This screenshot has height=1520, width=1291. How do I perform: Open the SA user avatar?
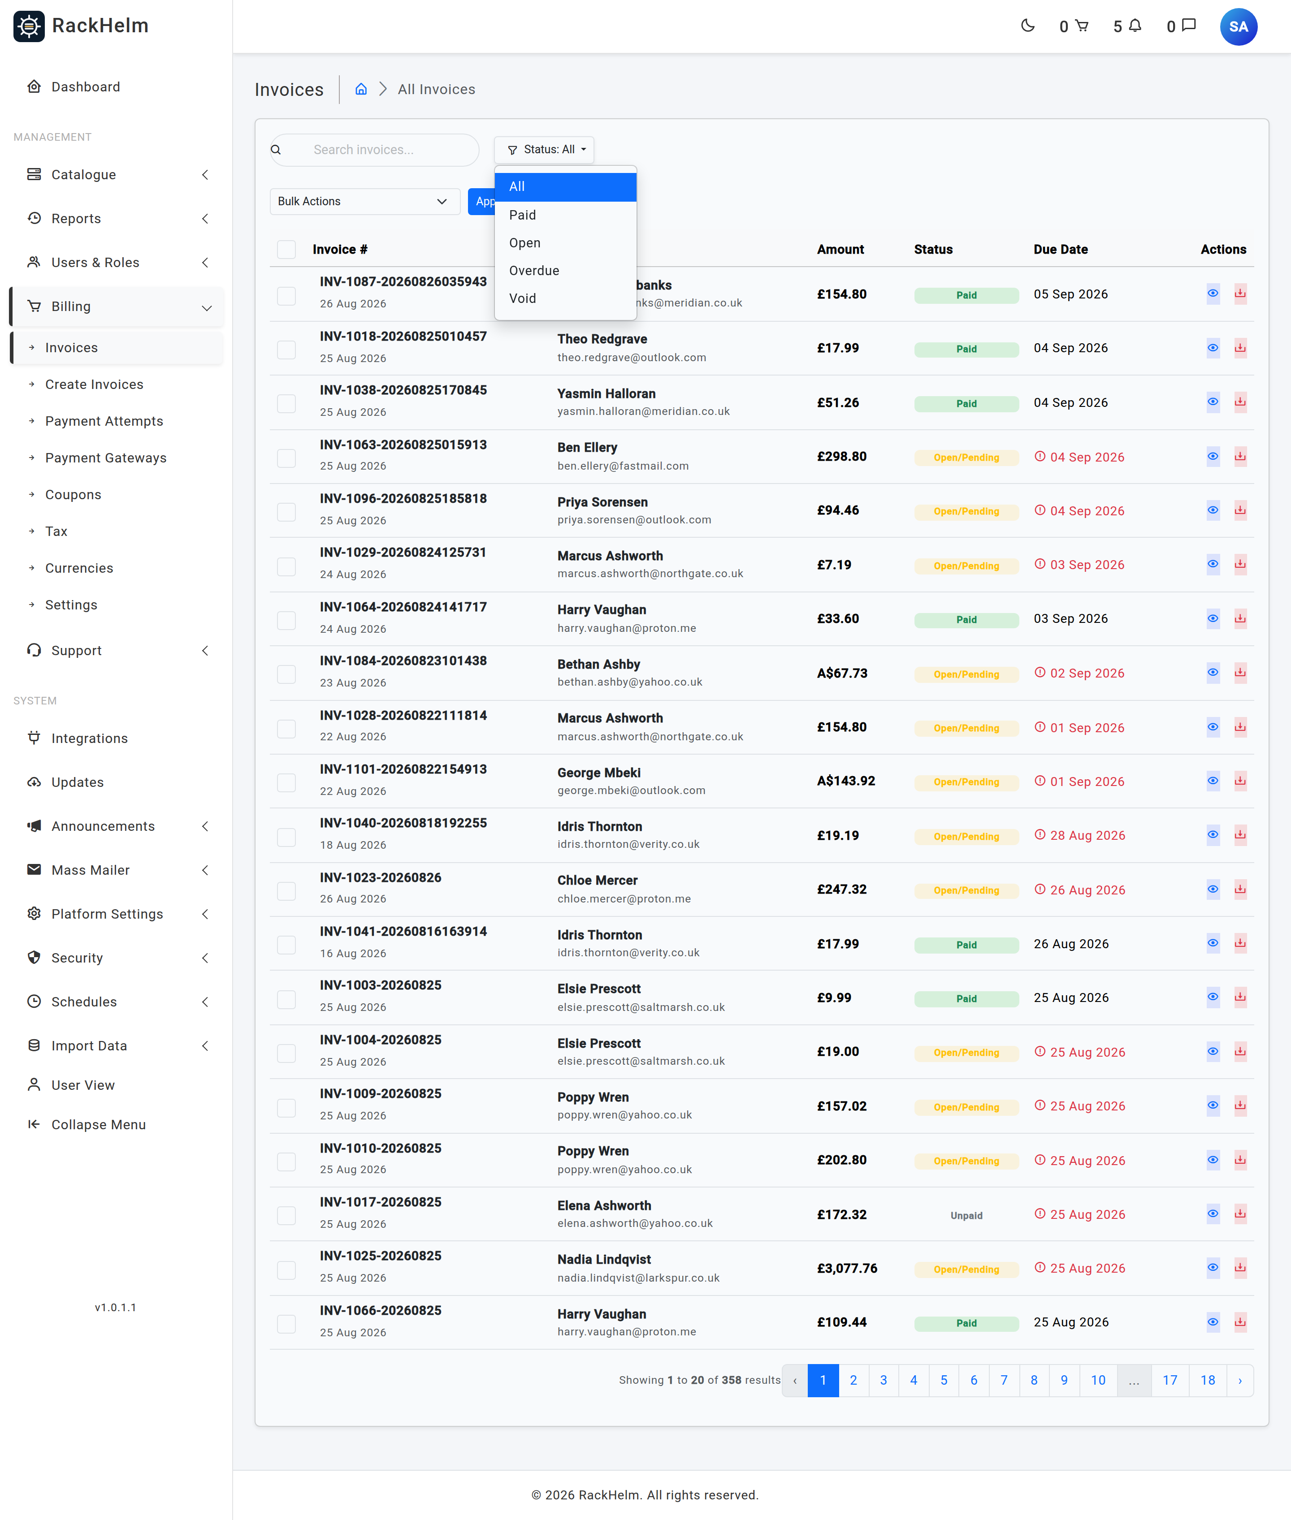pos(1238,27)
